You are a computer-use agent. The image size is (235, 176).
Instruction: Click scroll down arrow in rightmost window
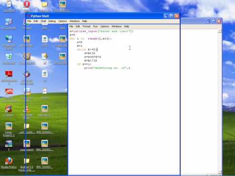pos(219,172)
